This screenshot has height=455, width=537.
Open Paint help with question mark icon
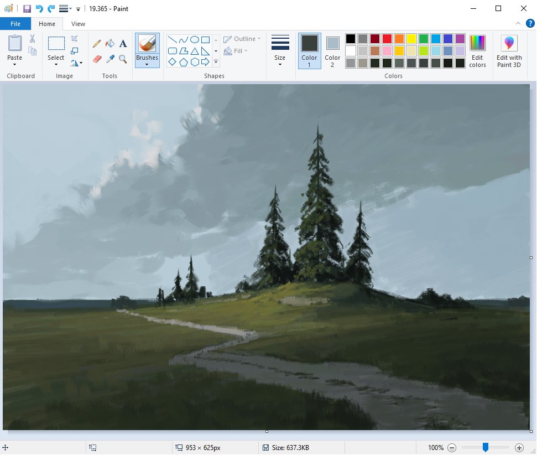pyautogui.click(x=530, y=23)
